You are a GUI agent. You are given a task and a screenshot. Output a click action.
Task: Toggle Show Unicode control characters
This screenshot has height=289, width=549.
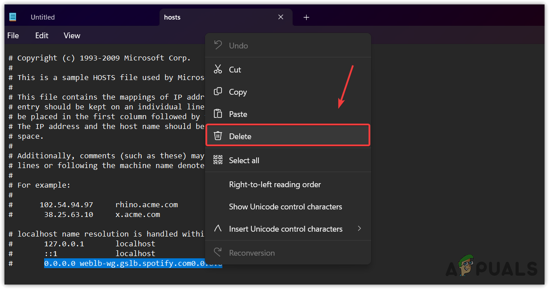(x=285, y=206)
